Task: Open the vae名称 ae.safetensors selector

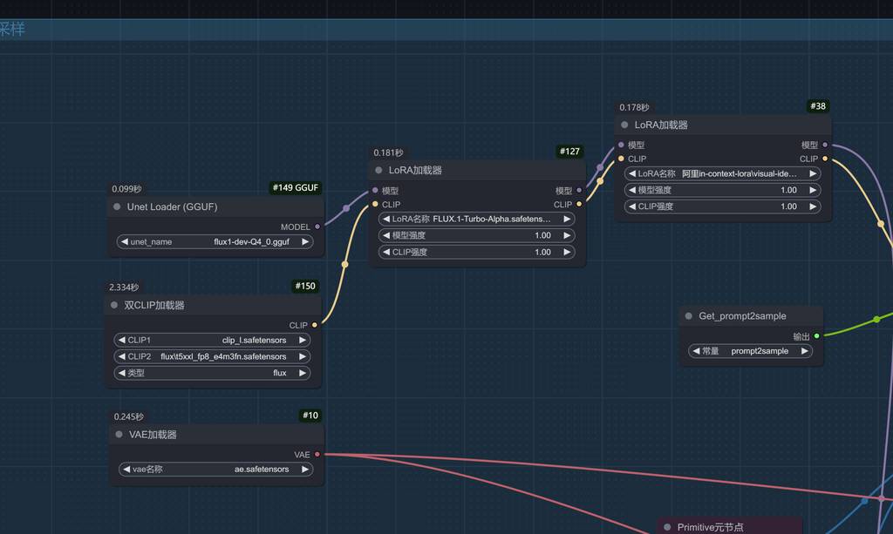Action: point(215,470)
